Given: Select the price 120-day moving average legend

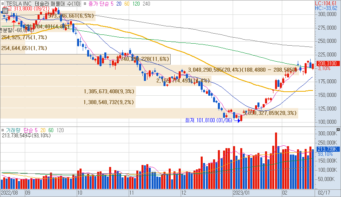Looking at the screenshot, I should click(136, 4).
